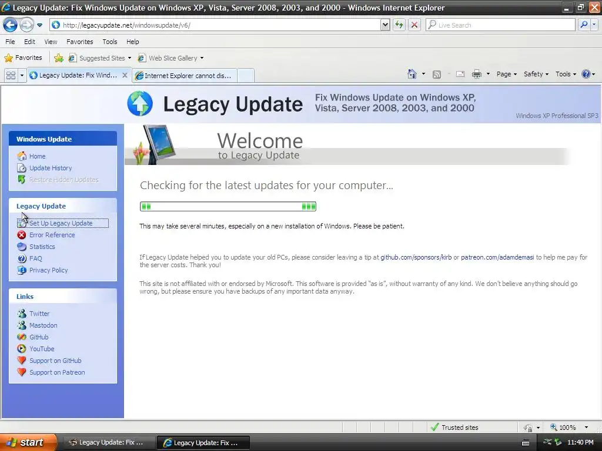Click the update checking progress bar
Viewport: 602px width, 451px height.
[x=228, y=206]
